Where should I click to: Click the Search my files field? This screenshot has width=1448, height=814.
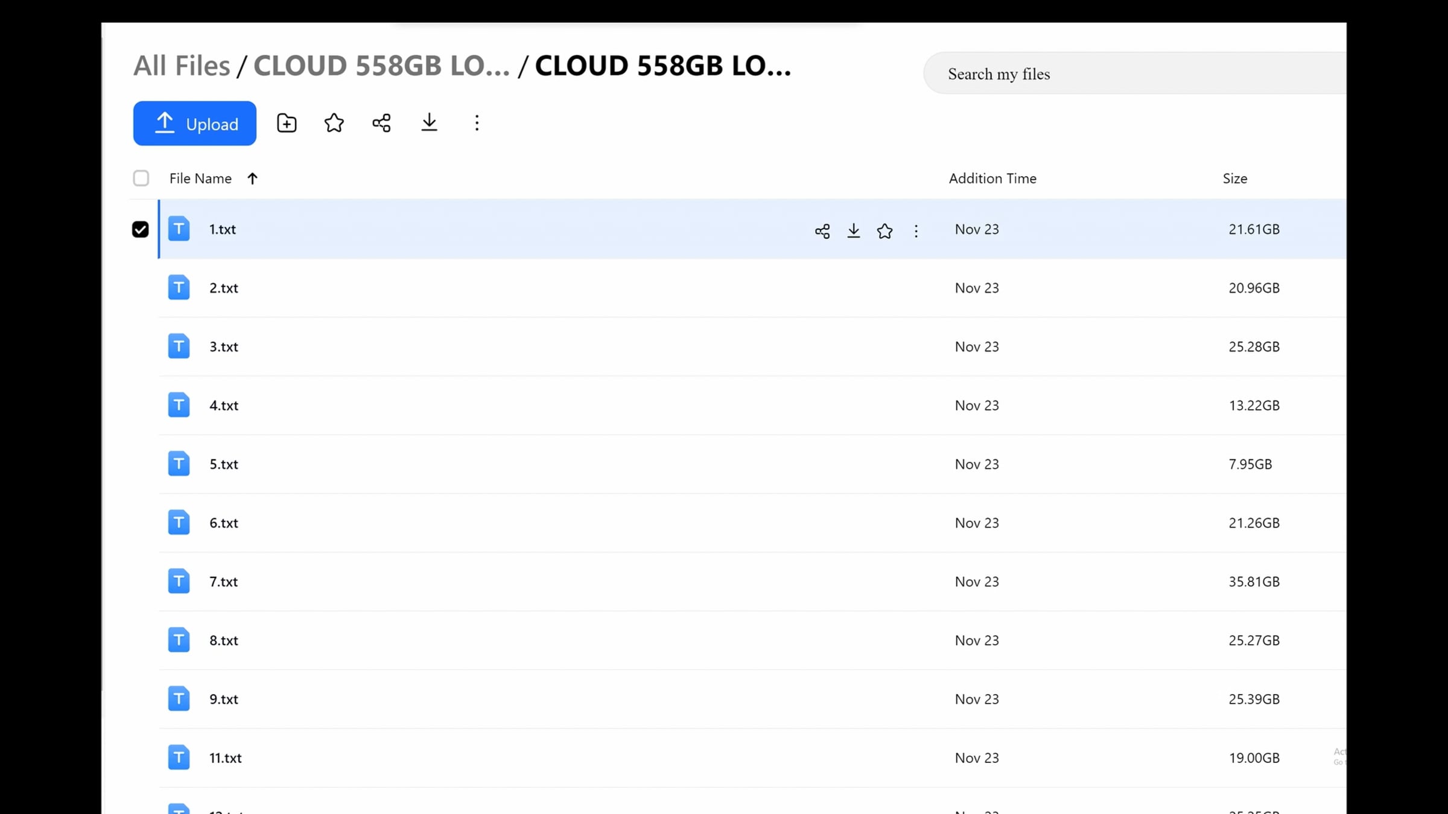pyautogui.click(x=1134, y=74)
